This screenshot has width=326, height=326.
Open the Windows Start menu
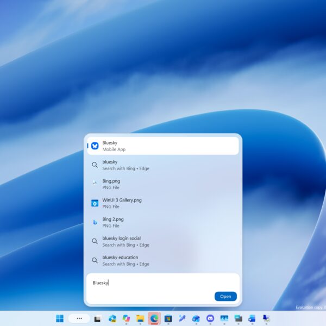tap(60, 318)
